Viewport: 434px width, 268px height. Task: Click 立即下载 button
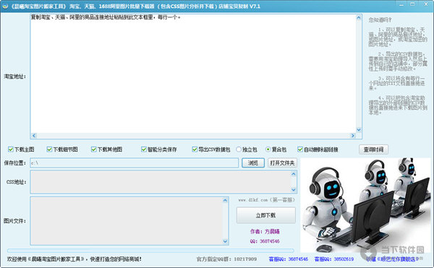pos(265,215)
